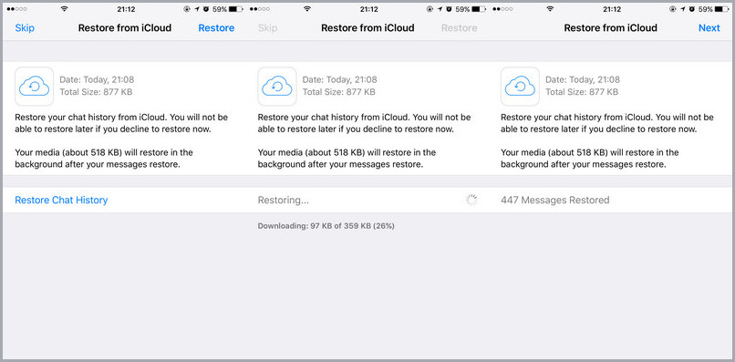This screenshot has width=735, height=362.
Task: Tap the greyed-out Restore on middle screen
Action: point(460,27)
